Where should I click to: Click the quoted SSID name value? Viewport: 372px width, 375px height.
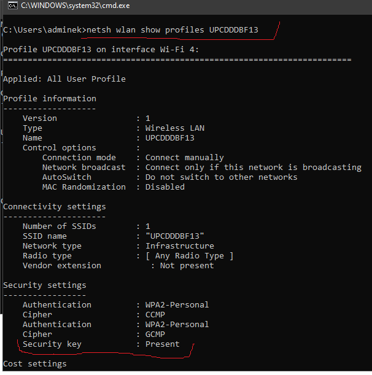click(x=174, y=236)
